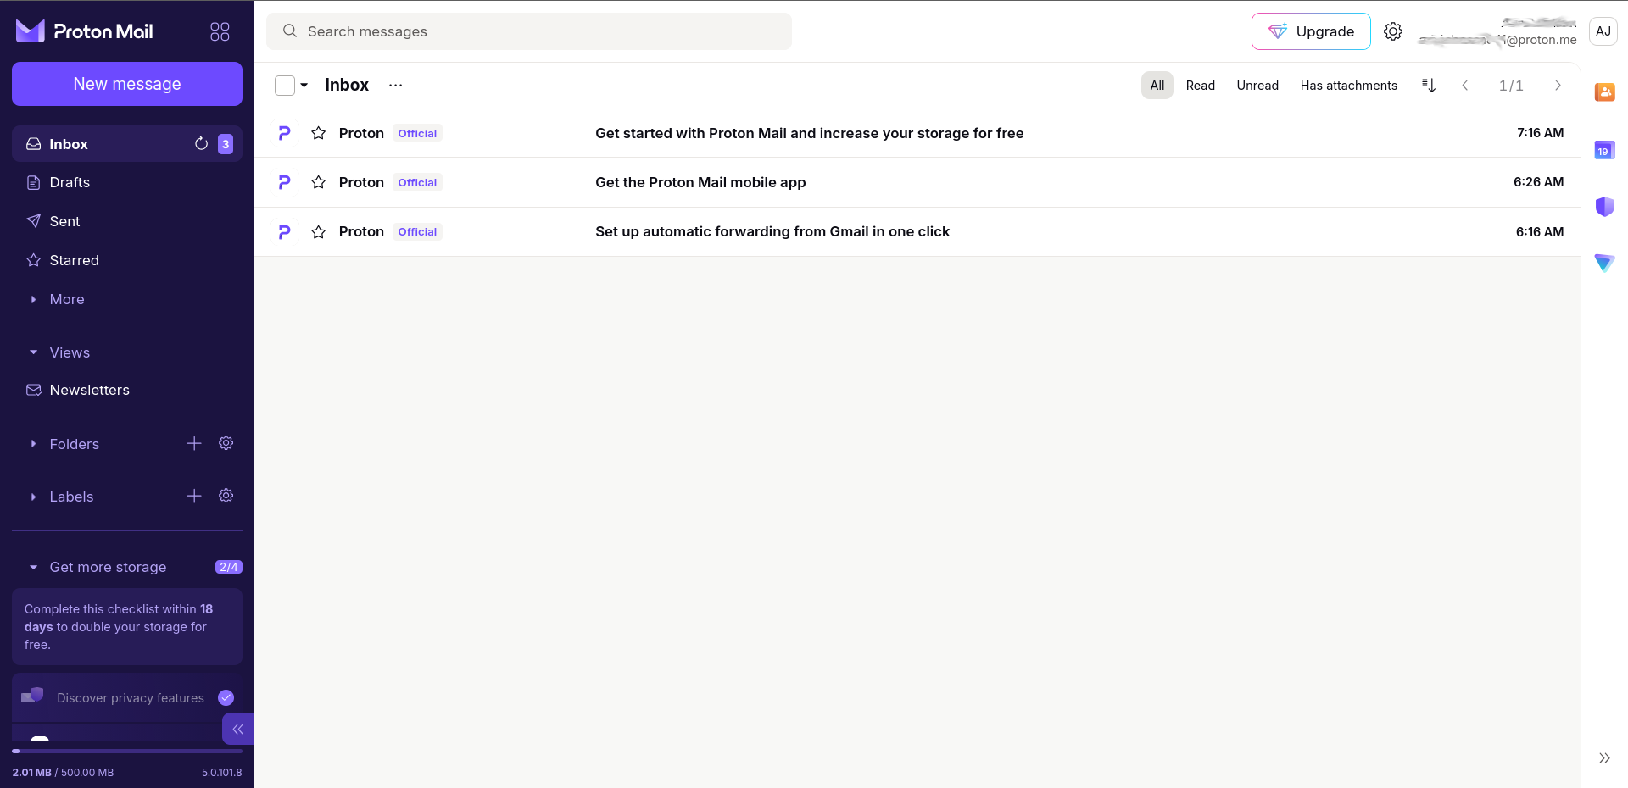Click the Search messages field
The height and width of the screenshot is (788, 1628).
(529, 31)
